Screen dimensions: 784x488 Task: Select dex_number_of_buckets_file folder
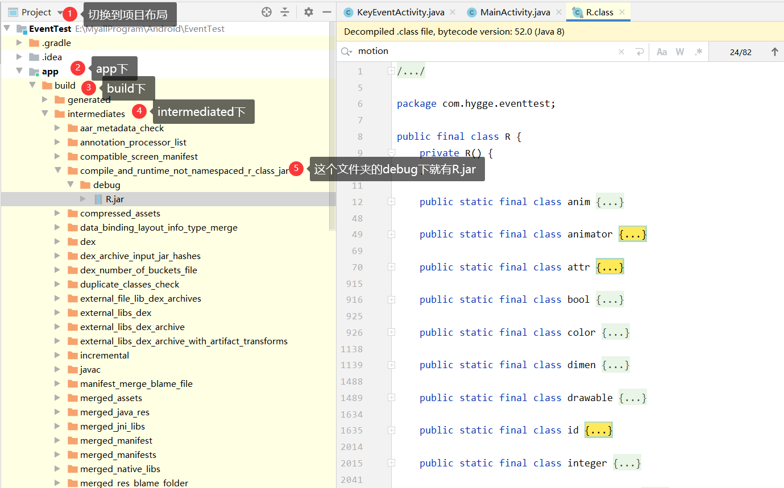pyautogui.click(x=139, y=270)
